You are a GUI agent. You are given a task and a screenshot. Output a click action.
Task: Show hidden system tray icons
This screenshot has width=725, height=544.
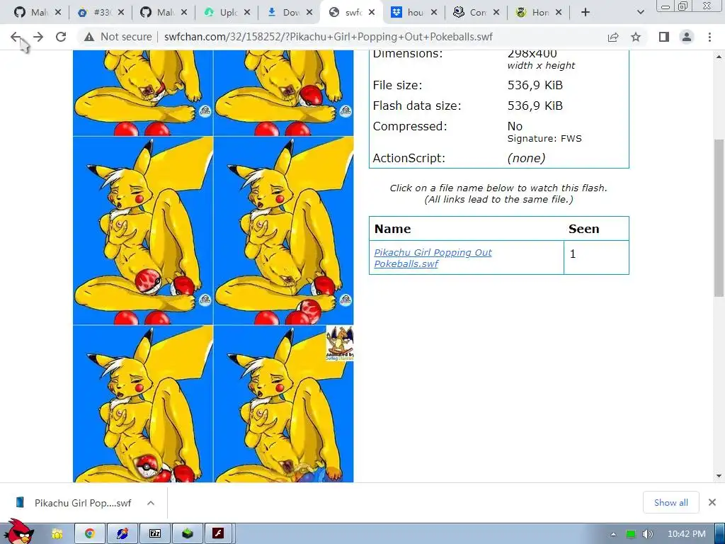pyautogui.click(x=614, y=534)
